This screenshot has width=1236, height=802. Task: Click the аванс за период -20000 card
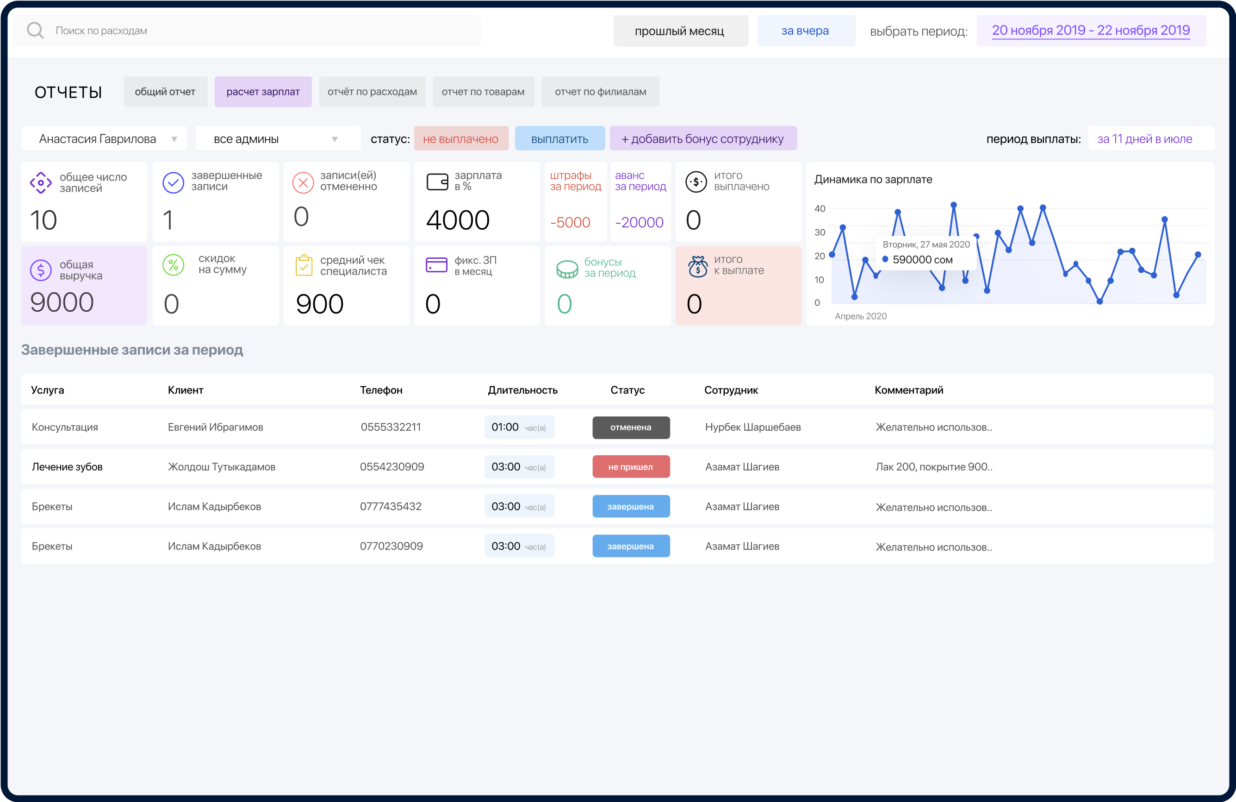tap(640, 201)
